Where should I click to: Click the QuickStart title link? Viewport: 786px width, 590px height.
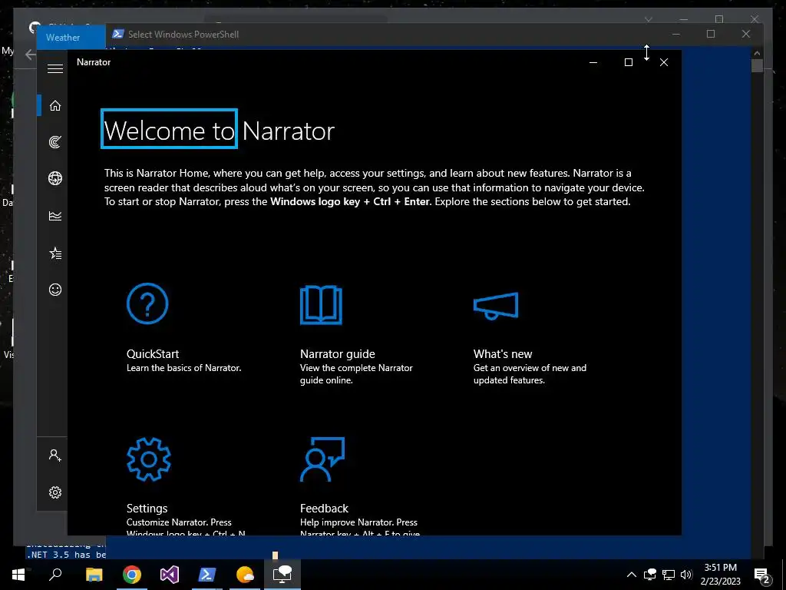coord(153,353)
